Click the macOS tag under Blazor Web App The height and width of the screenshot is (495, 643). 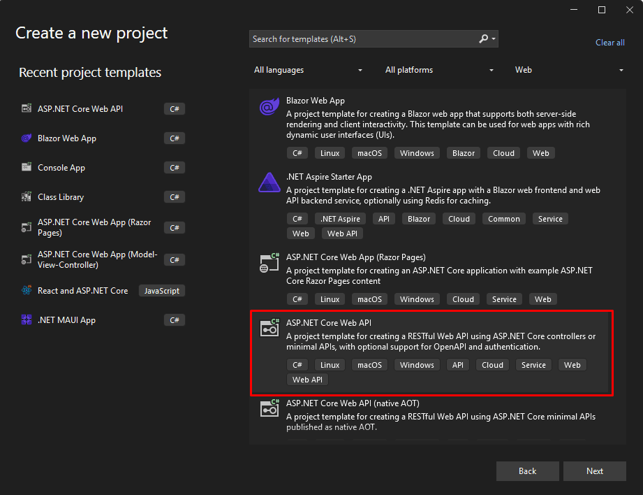tap(369, 153)
